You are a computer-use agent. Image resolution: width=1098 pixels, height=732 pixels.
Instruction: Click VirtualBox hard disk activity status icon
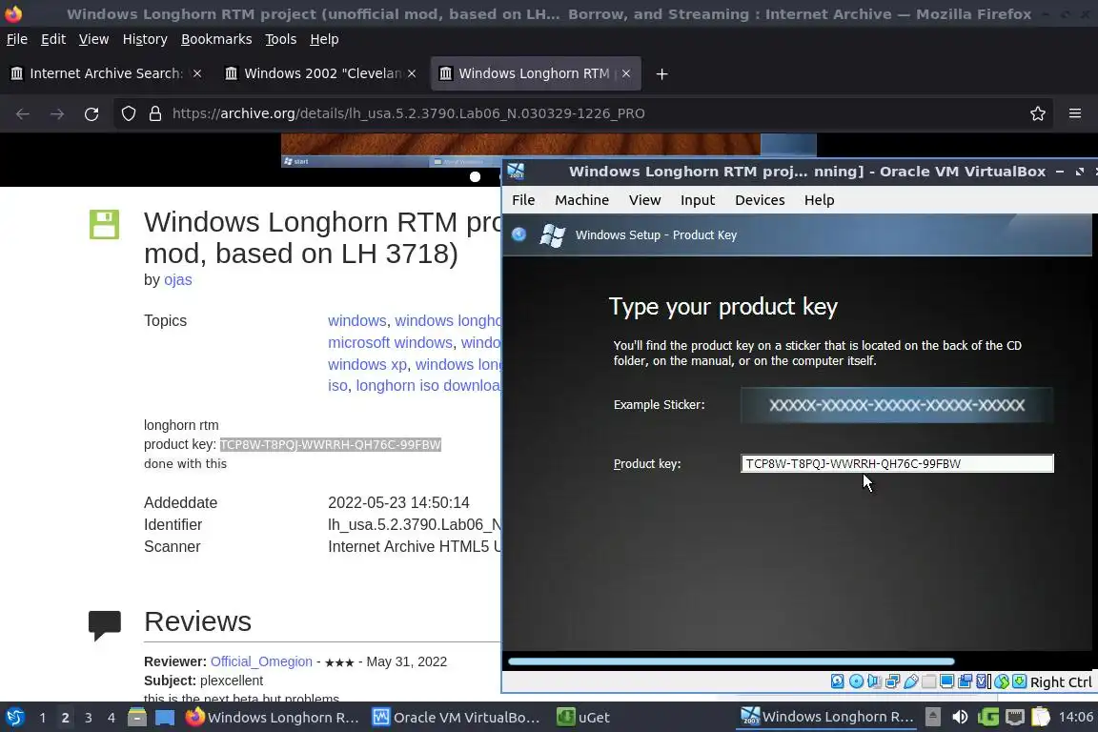pos(838,681)
